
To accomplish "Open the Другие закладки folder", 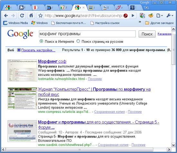I will click(x=159, y=23).
